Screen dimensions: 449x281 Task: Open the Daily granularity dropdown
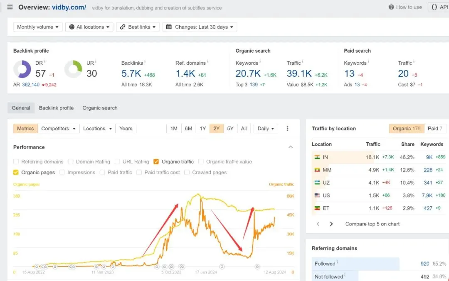click(x=266, y=129)
